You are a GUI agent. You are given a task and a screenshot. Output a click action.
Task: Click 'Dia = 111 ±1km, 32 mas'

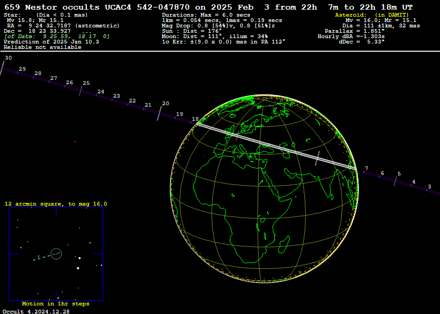[x=381, y=26]
